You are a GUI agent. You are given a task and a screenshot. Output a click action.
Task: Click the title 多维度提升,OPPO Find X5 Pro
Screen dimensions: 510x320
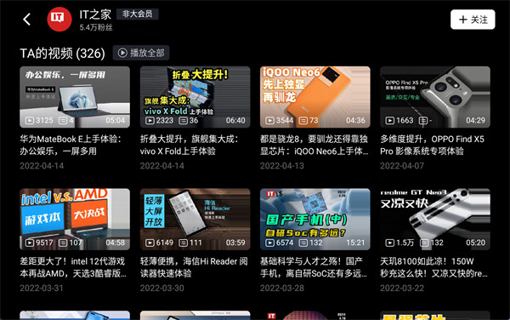pyautogui.click(x=433, y=146)
